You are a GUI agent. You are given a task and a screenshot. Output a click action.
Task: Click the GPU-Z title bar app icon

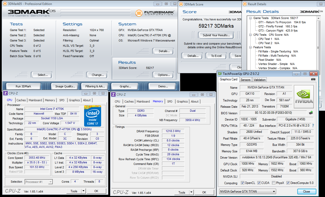[220, 74]
